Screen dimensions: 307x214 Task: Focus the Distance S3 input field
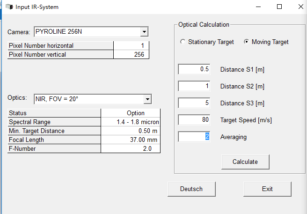tap(194, 103)
